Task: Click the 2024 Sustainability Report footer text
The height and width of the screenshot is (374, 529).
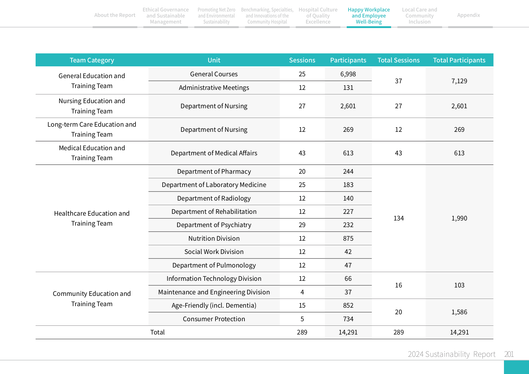Action: (451, 354)
